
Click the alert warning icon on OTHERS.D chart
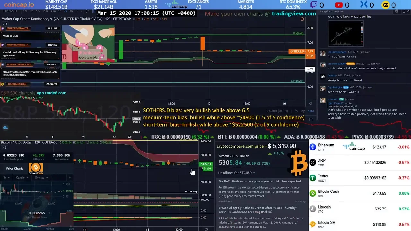coord(302,19)
